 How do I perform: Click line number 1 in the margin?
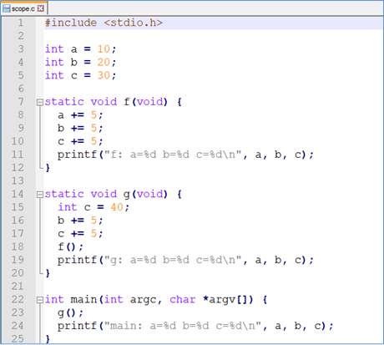21,23
